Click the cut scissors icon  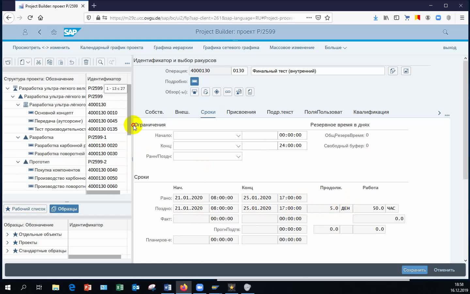coord(39,62)
